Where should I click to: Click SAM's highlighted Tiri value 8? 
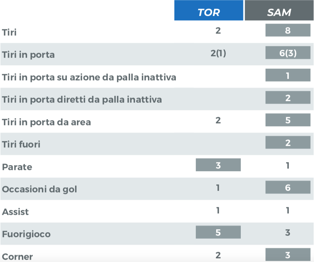[x=288, y=31]
